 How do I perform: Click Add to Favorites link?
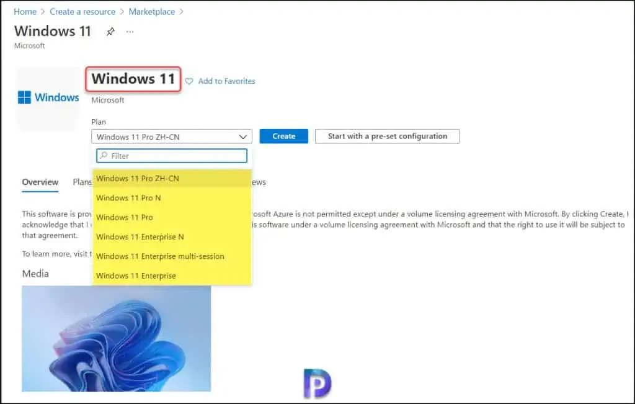point(227,81)
